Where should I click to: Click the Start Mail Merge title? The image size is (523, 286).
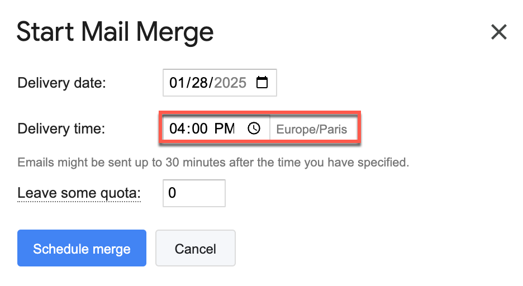(x=115, y=32)
